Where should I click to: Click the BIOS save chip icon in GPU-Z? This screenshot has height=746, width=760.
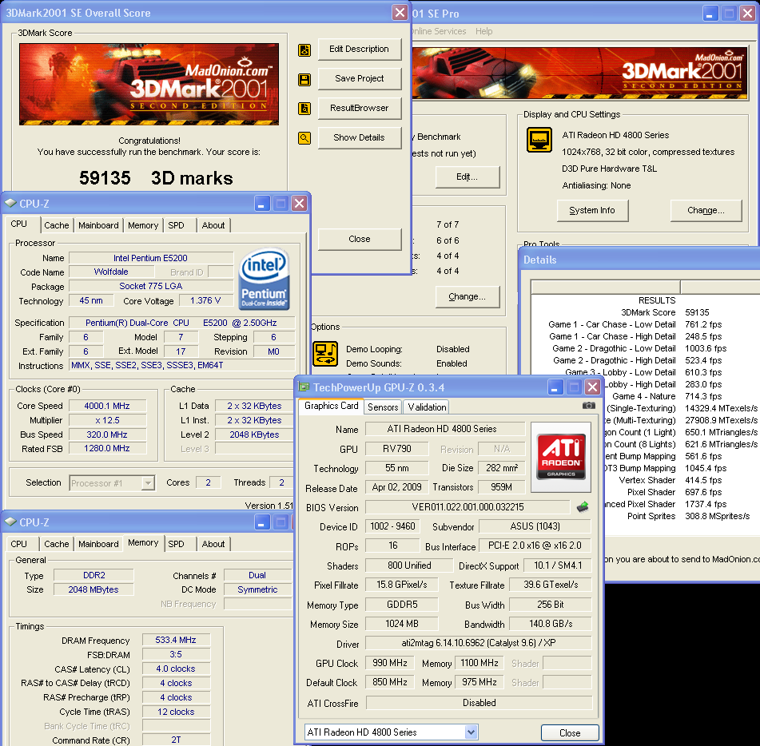(583, 507)
